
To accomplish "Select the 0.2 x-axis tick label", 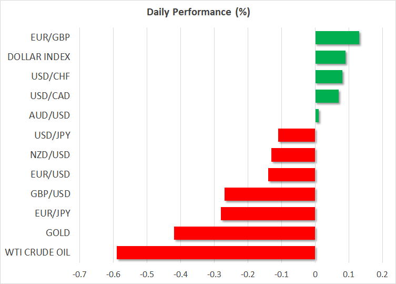I will point(382,274).
